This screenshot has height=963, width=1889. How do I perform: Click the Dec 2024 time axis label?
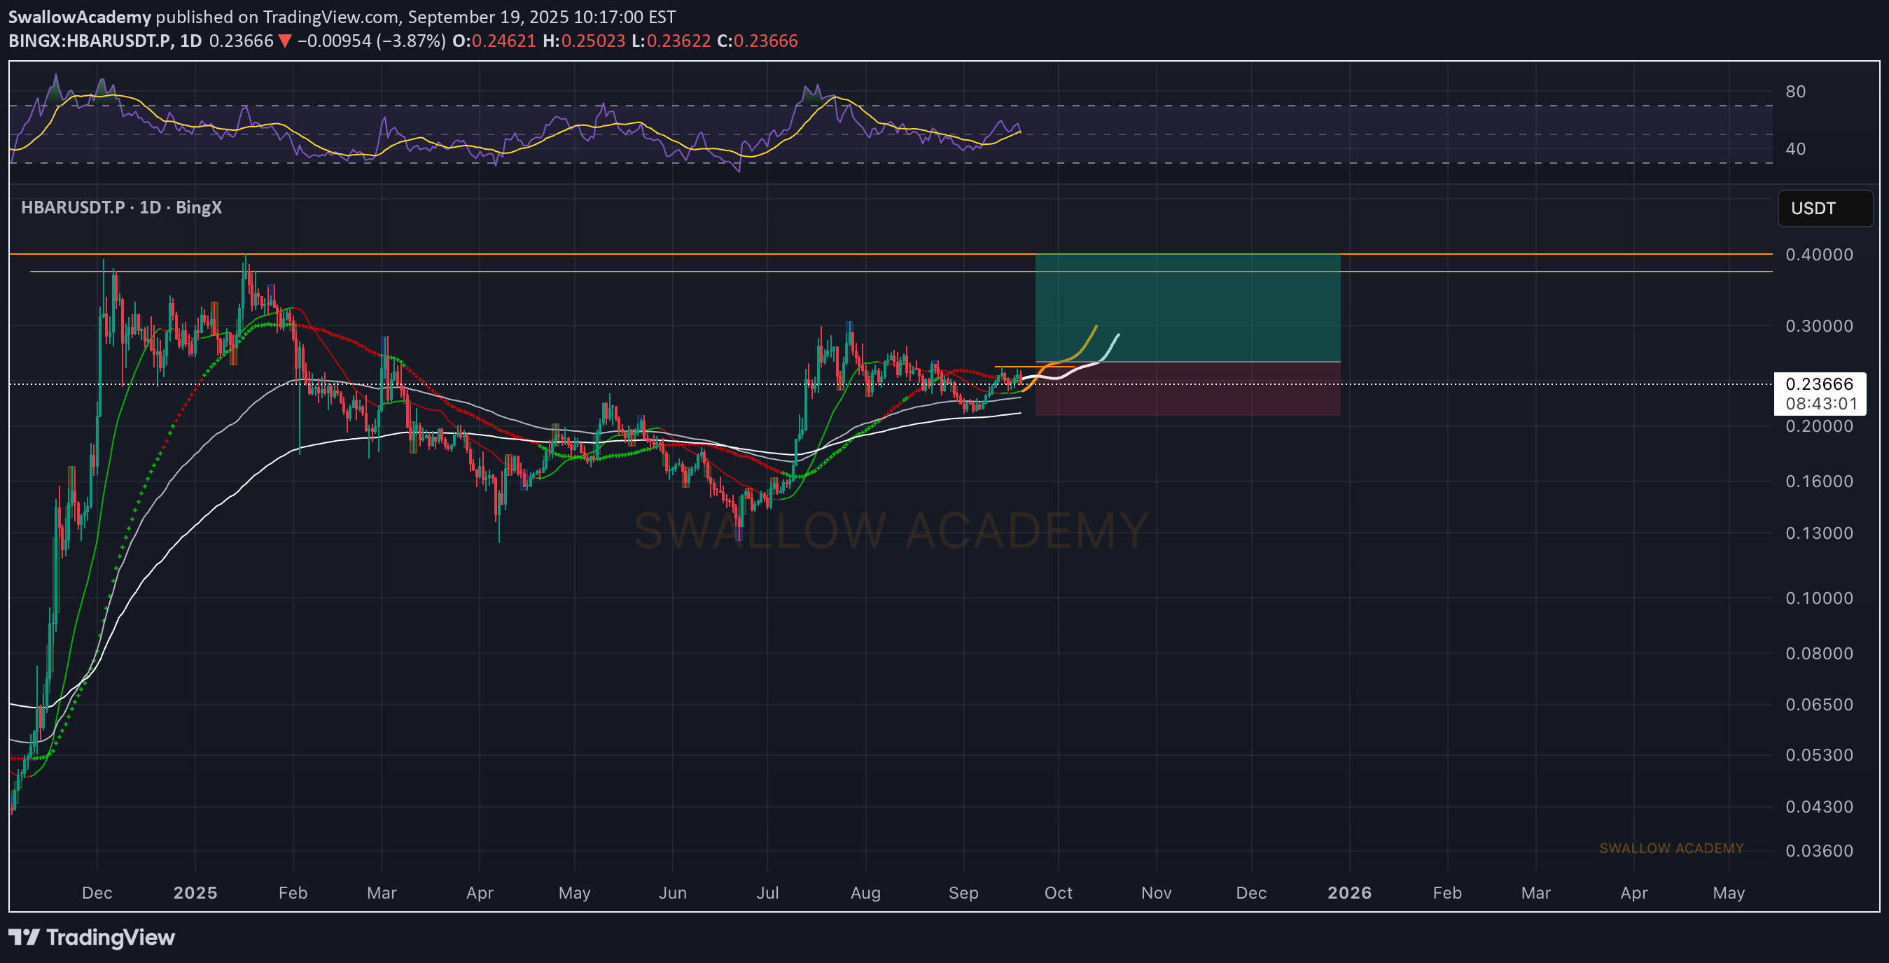[97, 892]
